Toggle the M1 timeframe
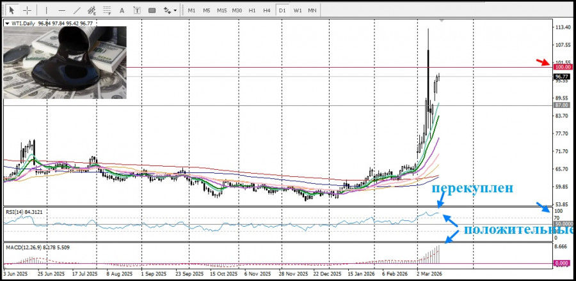This screenshot has height=281, width=576. coord(191,10)
